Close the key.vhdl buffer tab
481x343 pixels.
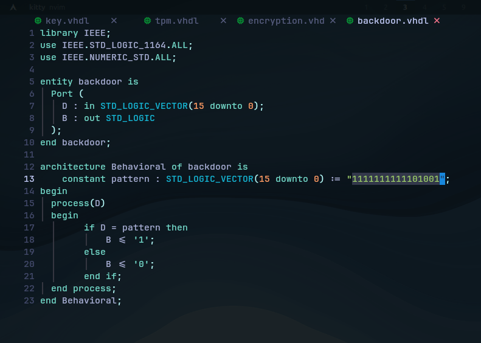114,21
